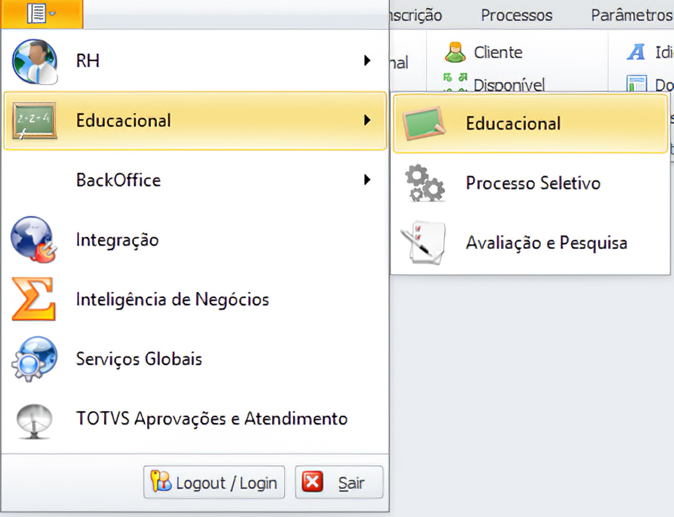Click the Integração globe plug icon

(x=34, y=240)
